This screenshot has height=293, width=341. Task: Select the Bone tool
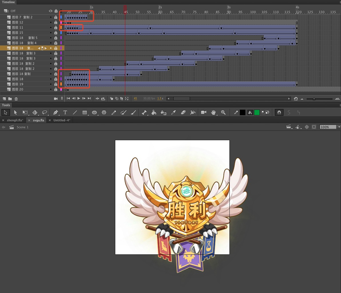[x=144, y=112]
